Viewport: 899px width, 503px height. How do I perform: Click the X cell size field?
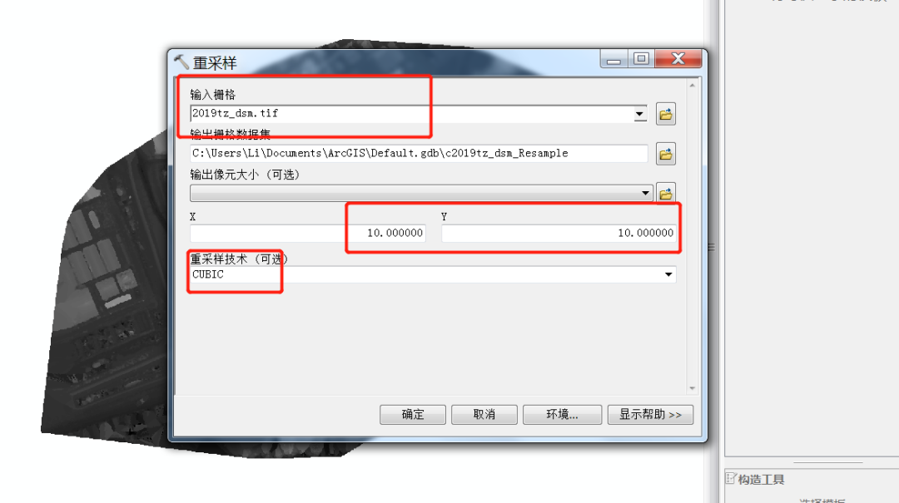[308, 233]
